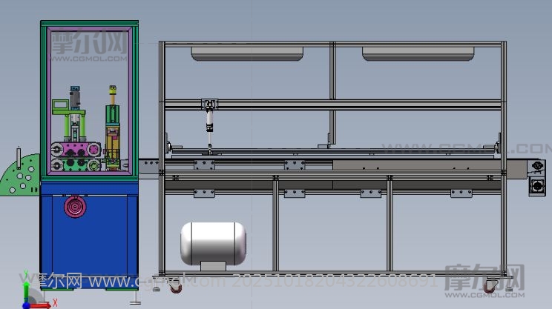Click the bottom-right caster wheel
The width and height of the screenshot is (552, 309).
click(490, 285)
